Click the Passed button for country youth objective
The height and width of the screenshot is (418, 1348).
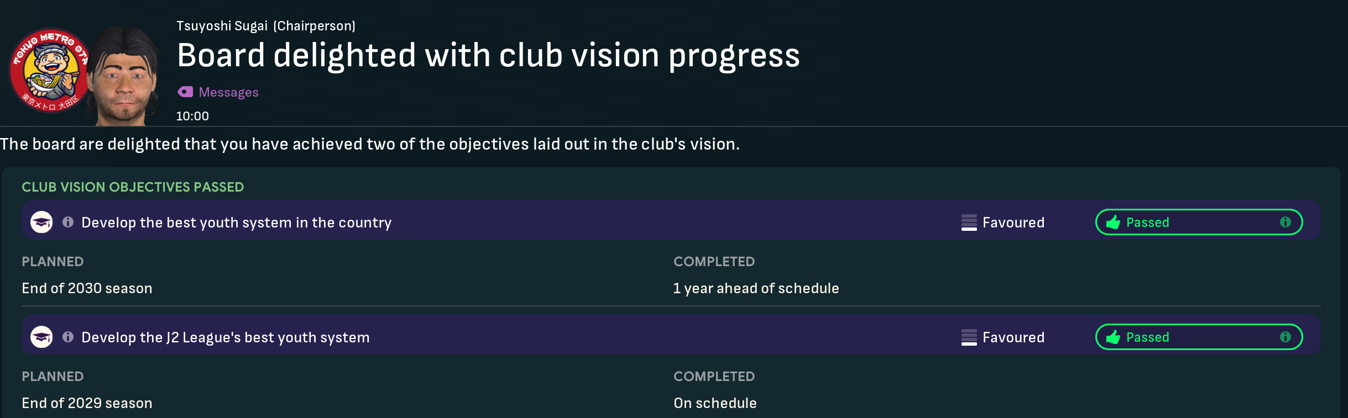click(1198, 222)
